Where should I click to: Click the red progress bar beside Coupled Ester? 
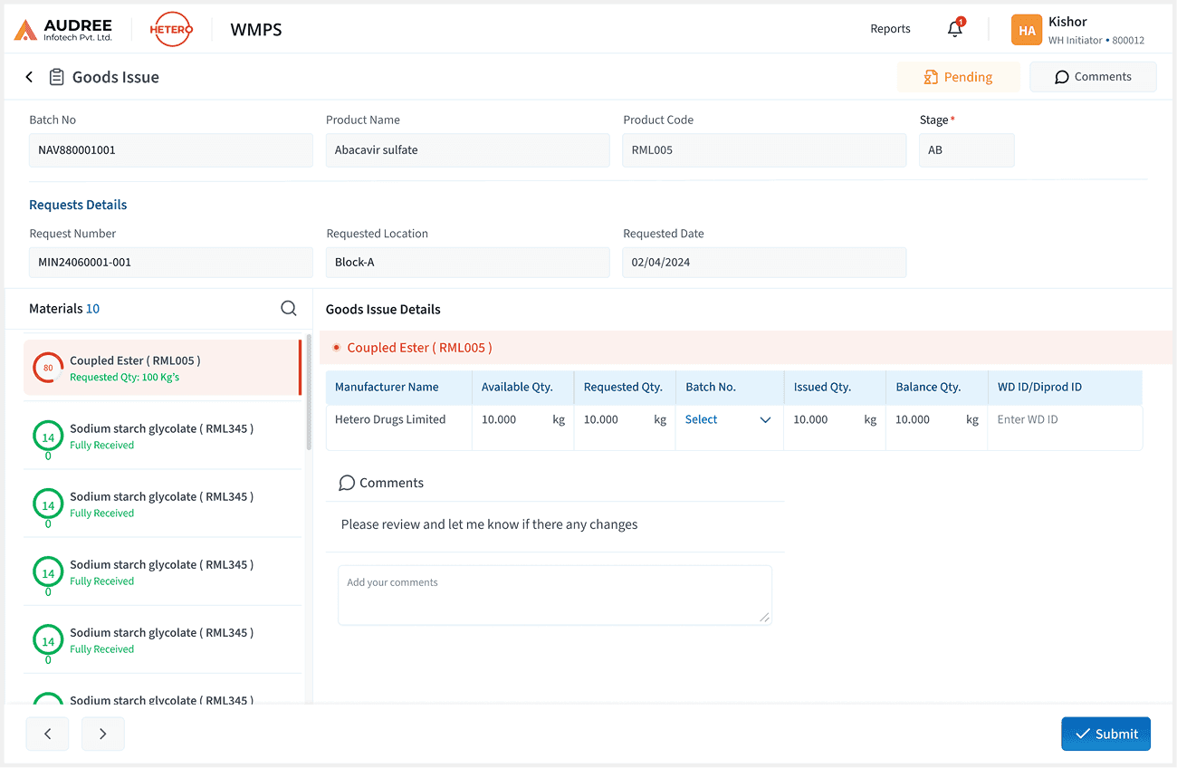click(300, 367)
